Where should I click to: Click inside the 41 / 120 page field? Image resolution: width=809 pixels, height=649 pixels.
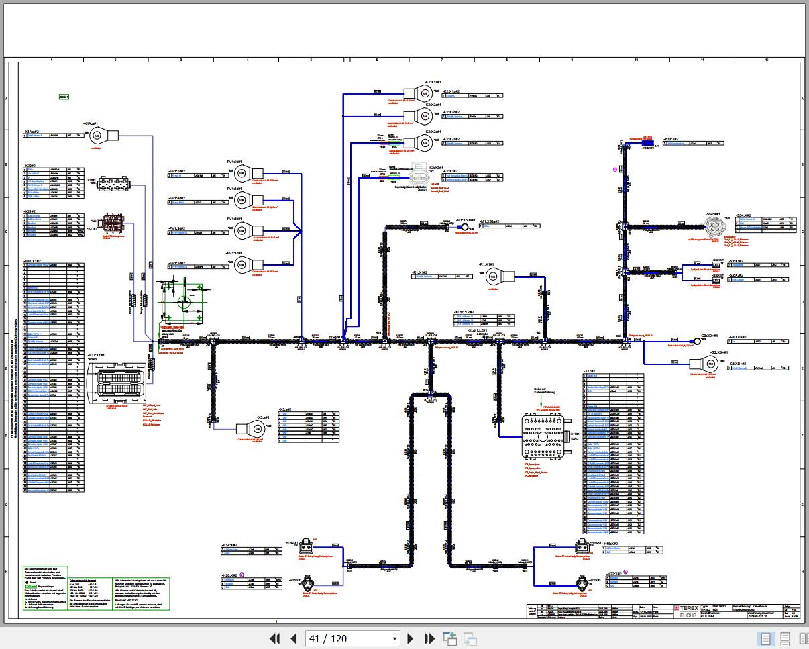click(342, 638)
